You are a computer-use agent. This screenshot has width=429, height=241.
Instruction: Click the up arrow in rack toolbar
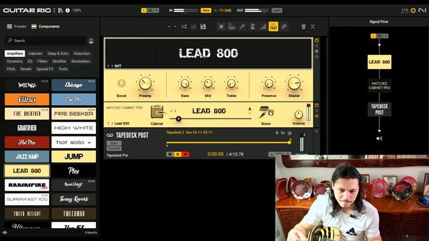click(169, 27)
